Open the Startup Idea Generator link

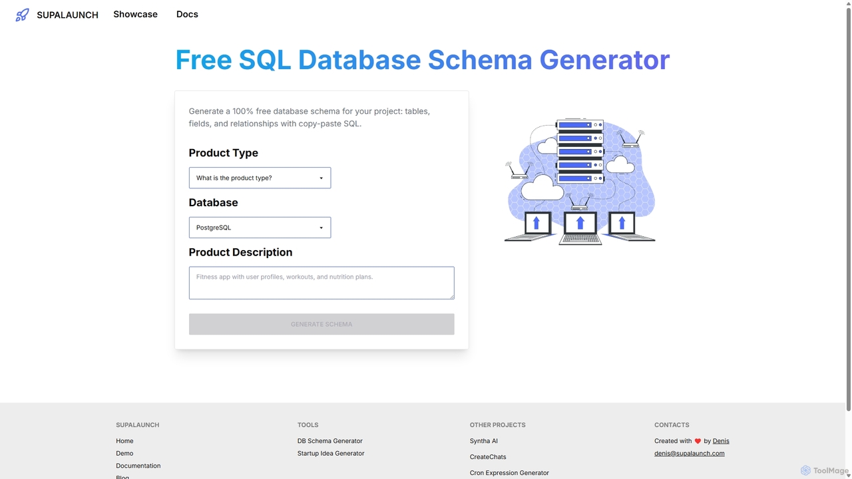tap(331, 453)
